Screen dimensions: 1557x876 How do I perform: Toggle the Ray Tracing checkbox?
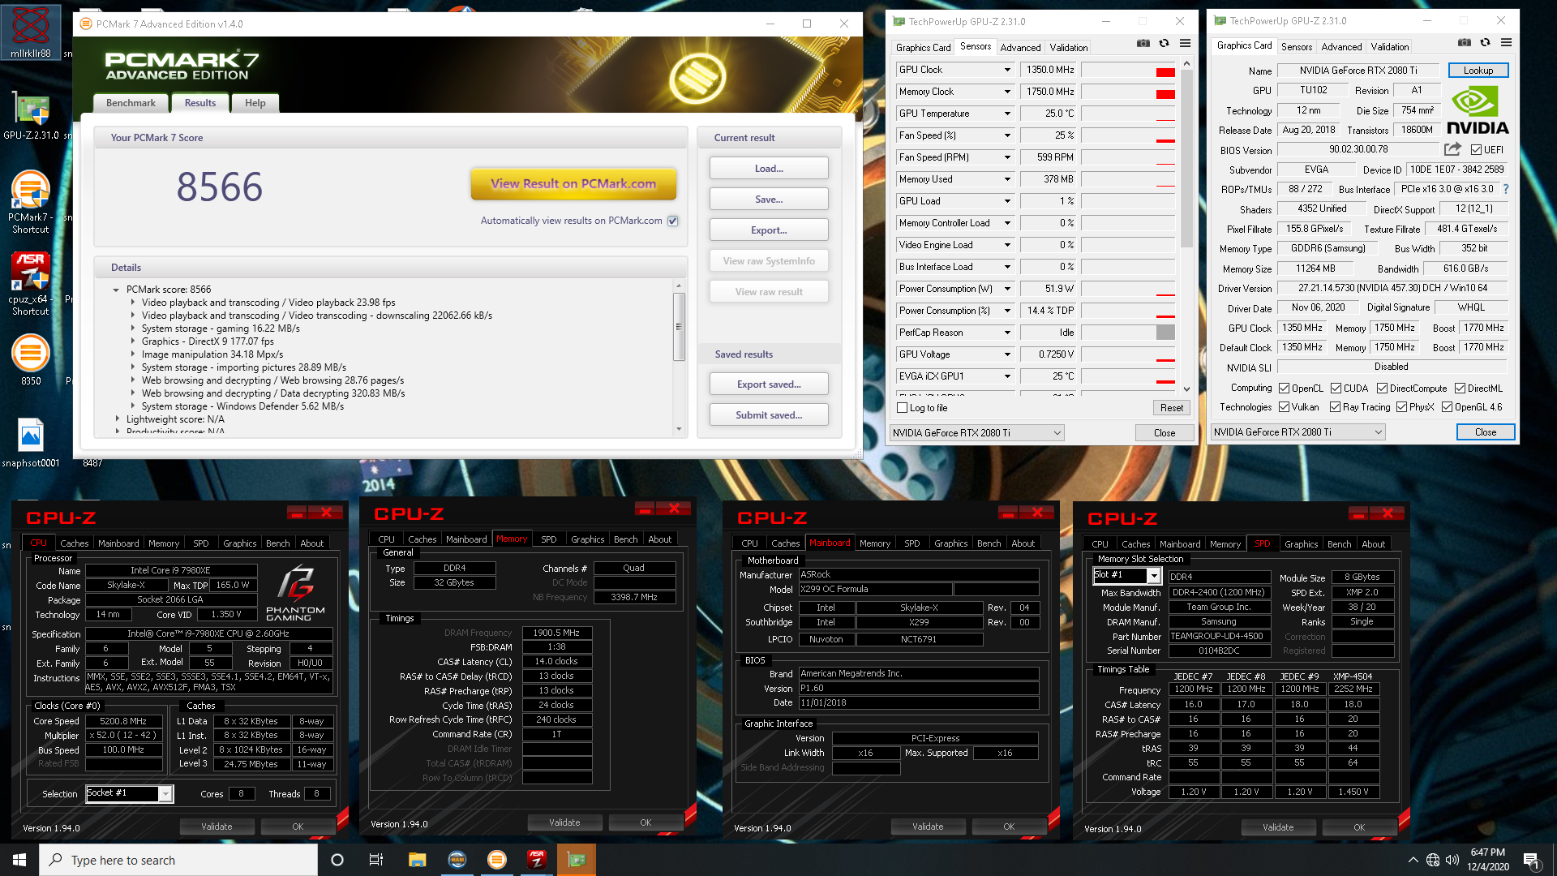point(1335,407)
